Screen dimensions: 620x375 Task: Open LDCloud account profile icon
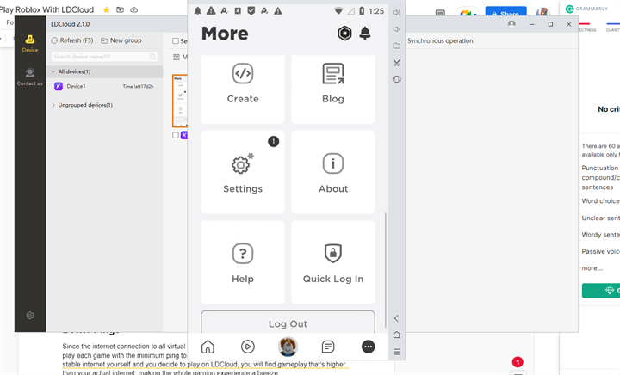click(x=512, y=24)
